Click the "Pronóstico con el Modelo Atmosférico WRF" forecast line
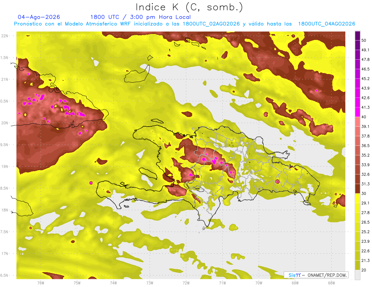Image resolution: width=372 pixels, height=287 pixels. 184,24
